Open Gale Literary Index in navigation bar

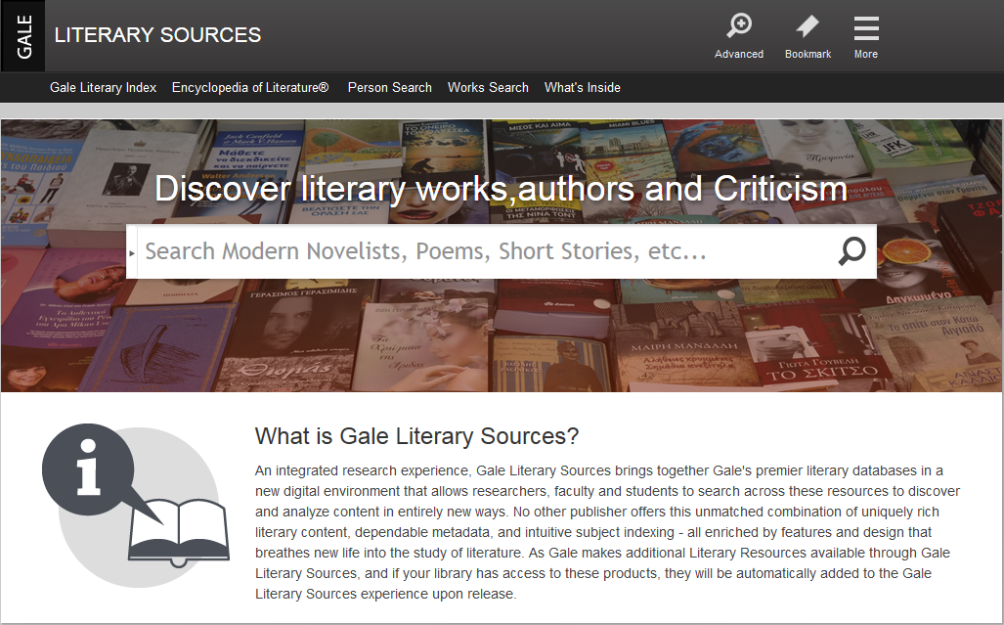coord(103,88)
